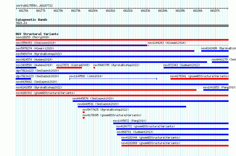Select the red nsv4182869 variant bar
The height and width of the screenshot is (156, 236).
[175, 146]
